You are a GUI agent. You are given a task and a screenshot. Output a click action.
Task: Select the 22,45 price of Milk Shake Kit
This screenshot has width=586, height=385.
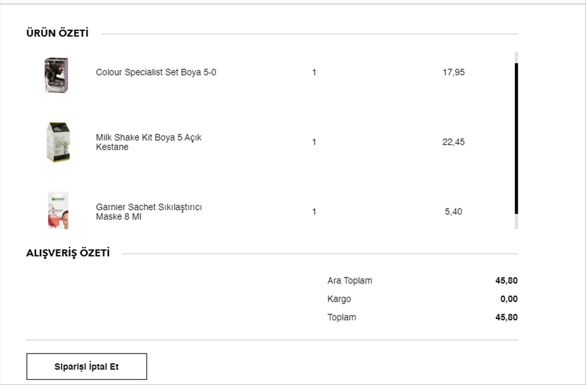click(454, 142)
